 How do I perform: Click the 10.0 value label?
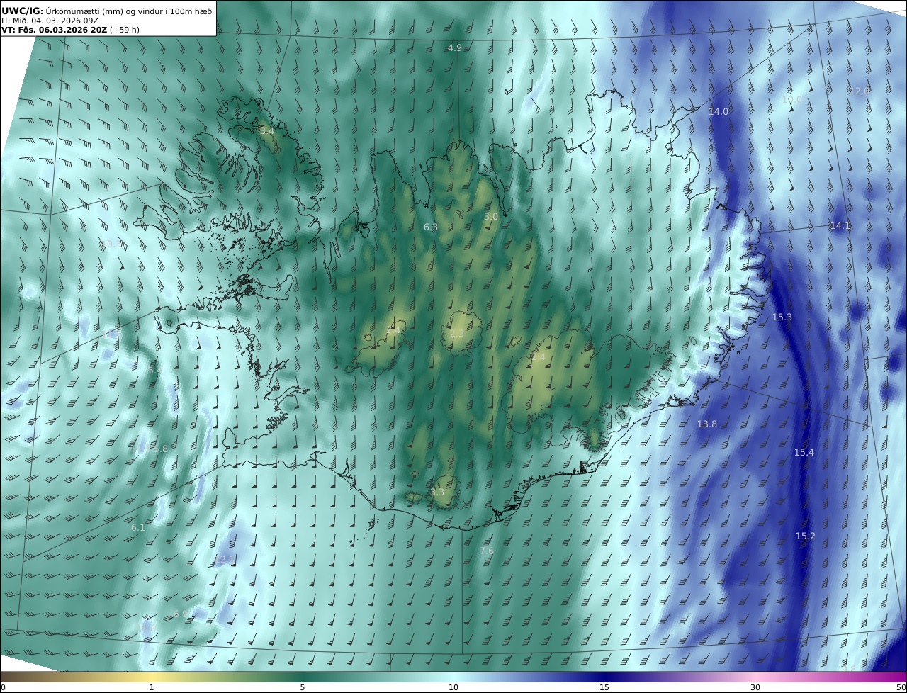coord(792,100)
